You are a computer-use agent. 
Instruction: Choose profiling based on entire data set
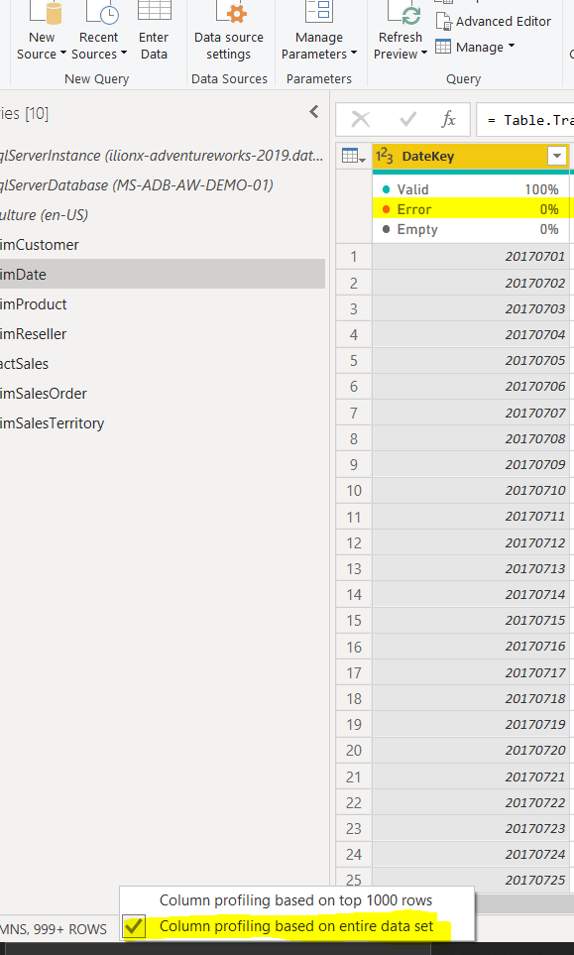point(295,926)
